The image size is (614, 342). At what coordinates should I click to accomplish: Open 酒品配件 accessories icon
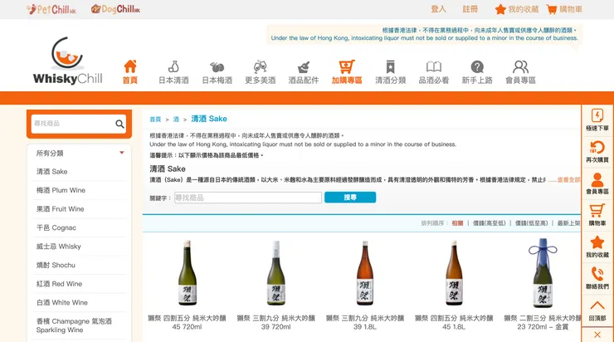(x=304, y=67)
